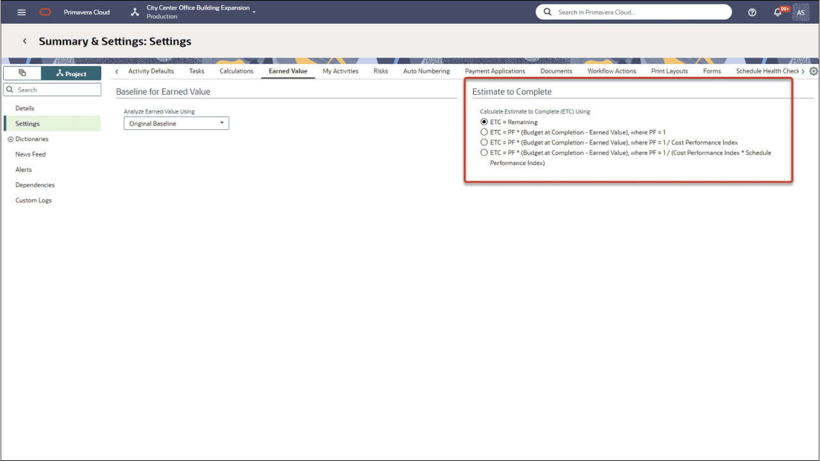This screenshot has height=461, width=820.
Task: Switch to the My Activities tab
Action: [x=340, y=71]
